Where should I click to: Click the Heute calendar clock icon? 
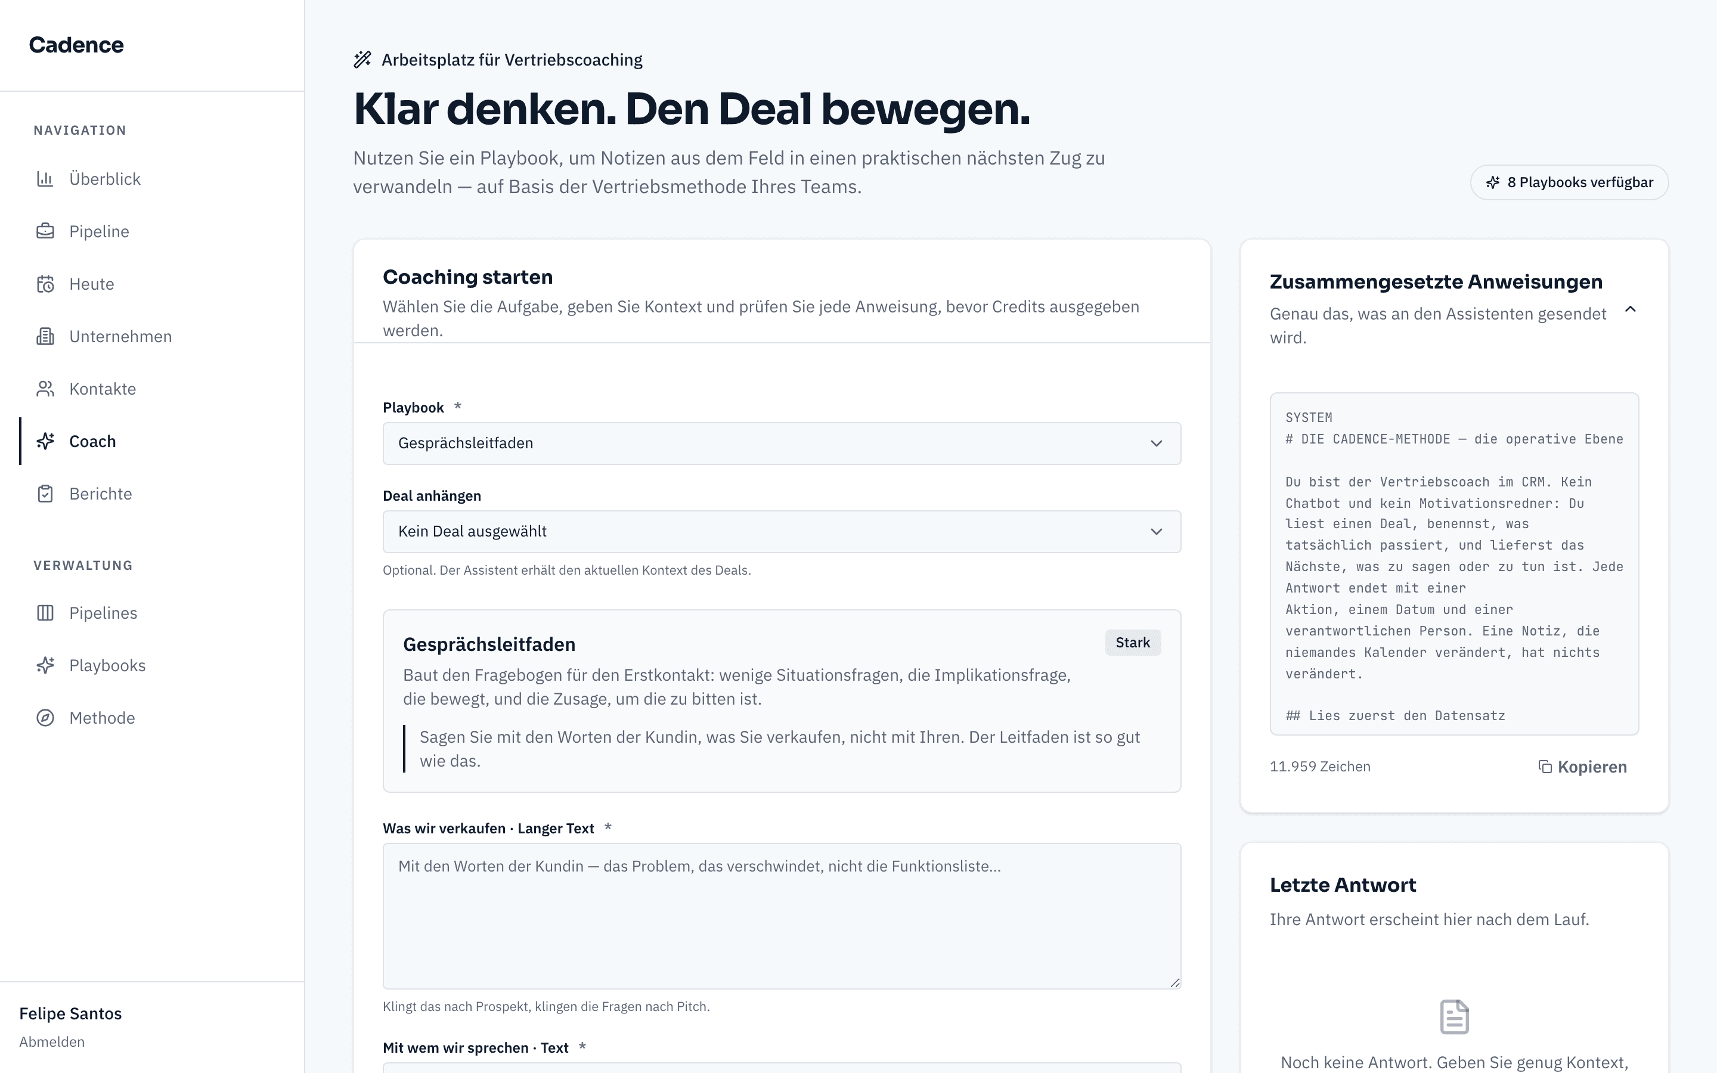pos(45,284)
